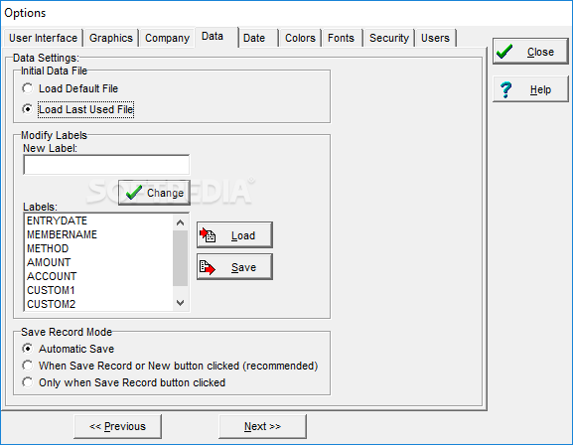Switch to the Graphics tab
The image size is (573, 445).
[x=111, y=38]
